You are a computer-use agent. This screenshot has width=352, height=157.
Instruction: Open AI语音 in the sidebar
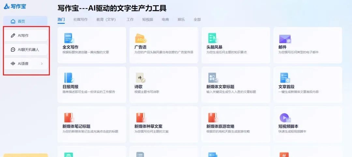(26, 64)
